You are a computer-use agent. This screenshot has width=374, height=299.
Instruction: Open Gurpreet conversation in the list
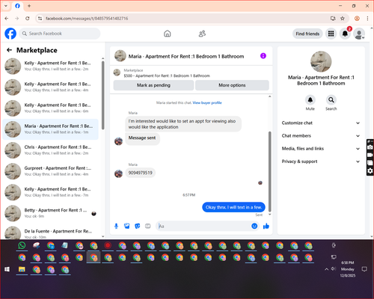(x=51, y=171)
